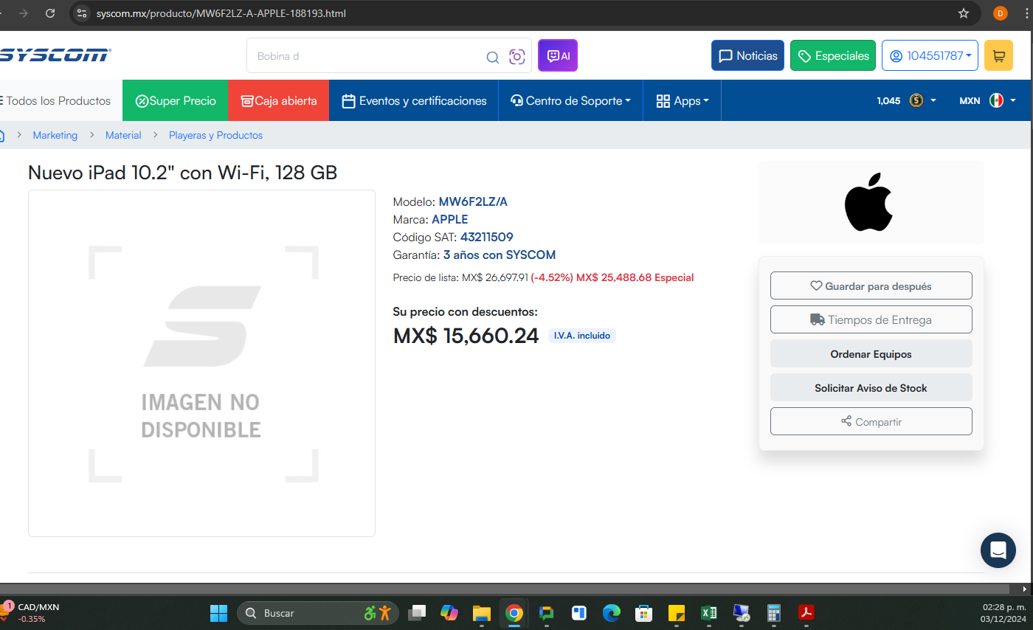Screen dimensions: 1033x630
Task: Click the site information icon in address bar
Action: tap(82, 13)
